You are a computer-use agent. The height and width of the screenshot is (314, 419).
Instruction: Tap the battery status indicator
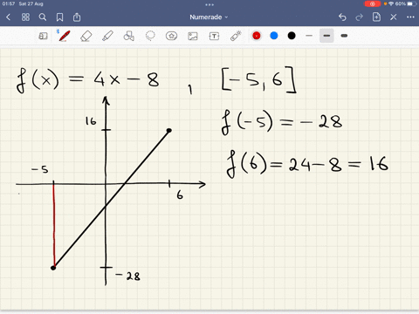click(x=411, y=3)
